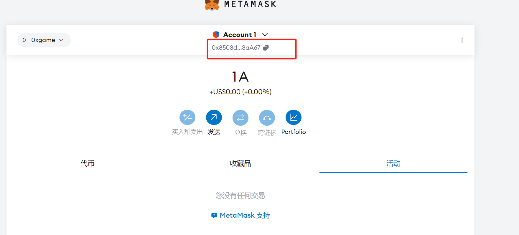The height and width of the screenshot is (235, 519).
Task: Click the 发送 label text
Action: 214,132
